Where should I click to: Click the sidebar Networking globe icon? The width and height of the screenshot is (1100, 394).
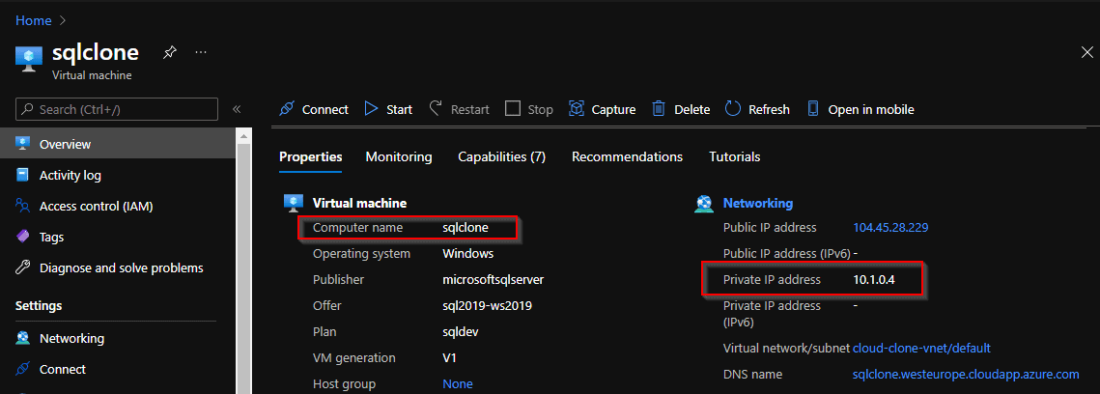pyautogui.click(x=23, y=338)
